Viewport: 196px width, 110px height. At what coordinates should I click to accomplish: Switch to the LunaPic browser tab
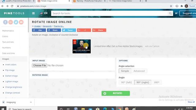tap(18, 1)
